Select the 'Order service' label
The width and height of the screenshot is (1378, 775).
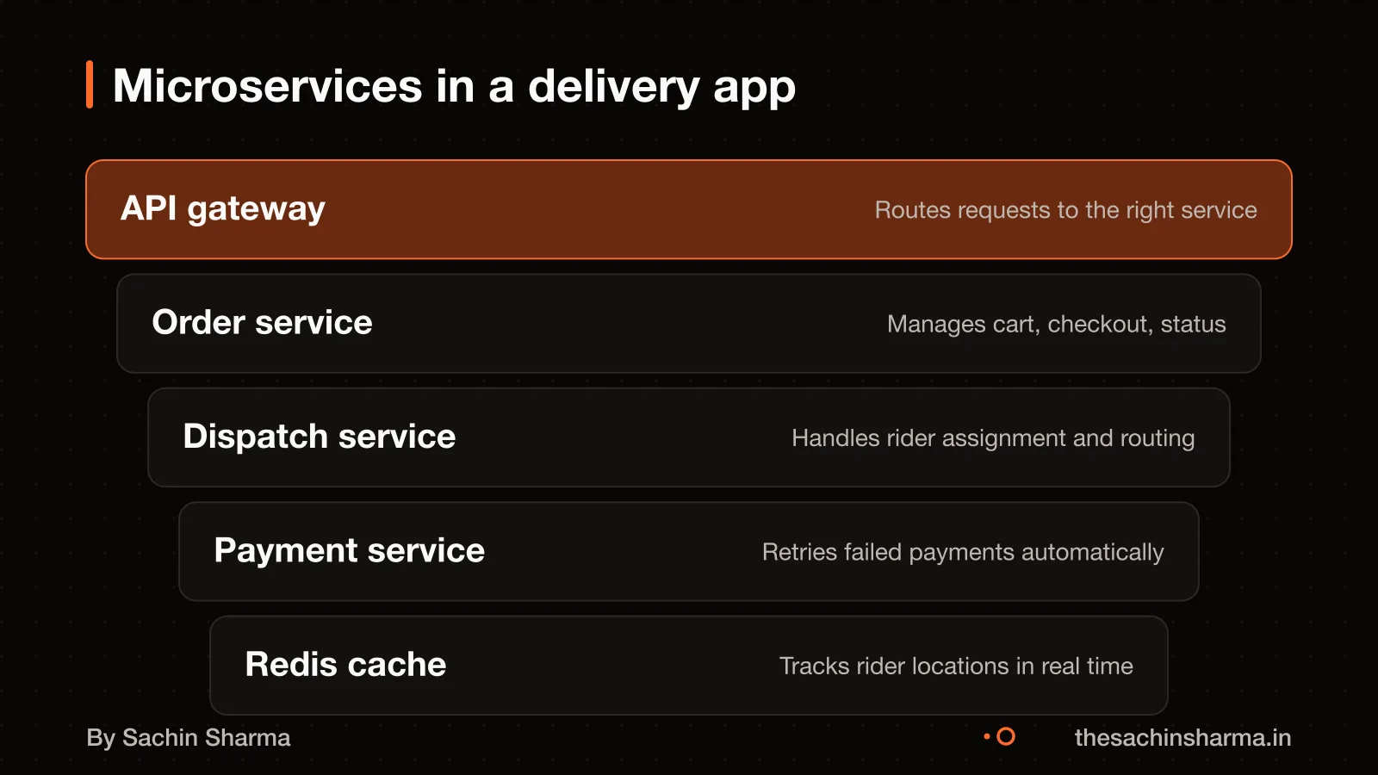(x=263, y=322)
